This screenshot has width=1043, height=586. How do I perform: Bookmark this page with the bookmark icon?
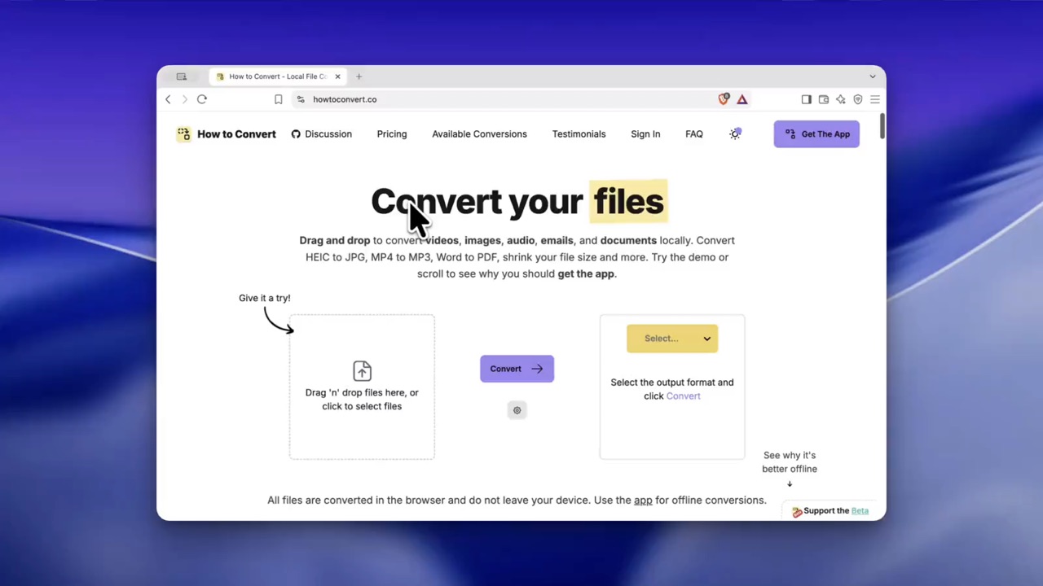click(278, 99)
